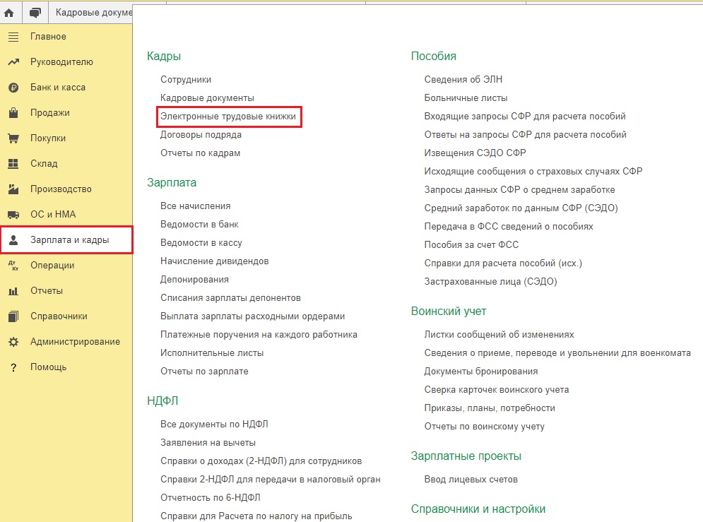703x522 pixels.
Task: Open Исполнительные листы
Action: pyautogui.click(x=212, y=352)
